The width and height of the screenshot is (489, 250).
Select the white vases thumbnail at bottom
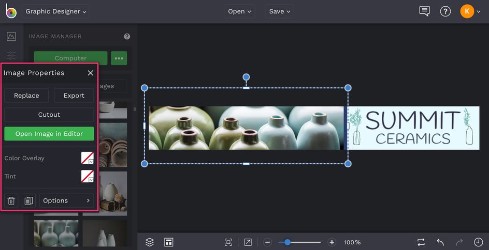point(105,233)
